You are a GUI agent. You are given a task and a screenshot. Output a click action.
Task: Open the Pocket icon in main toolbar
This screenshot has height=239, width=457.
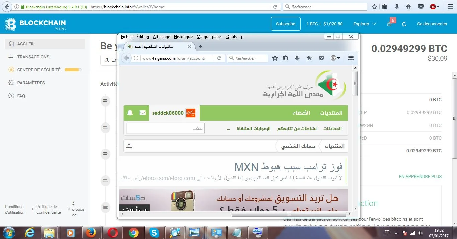click(421, 7)
